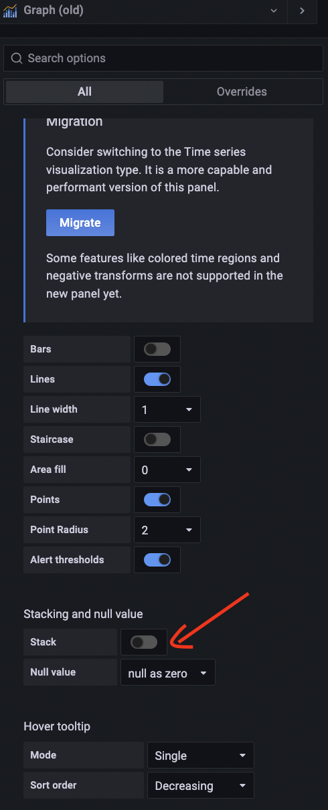This screenshot has height=810, width=328.
Task: Toggle the Bars switch
Action: click(157, 349)
